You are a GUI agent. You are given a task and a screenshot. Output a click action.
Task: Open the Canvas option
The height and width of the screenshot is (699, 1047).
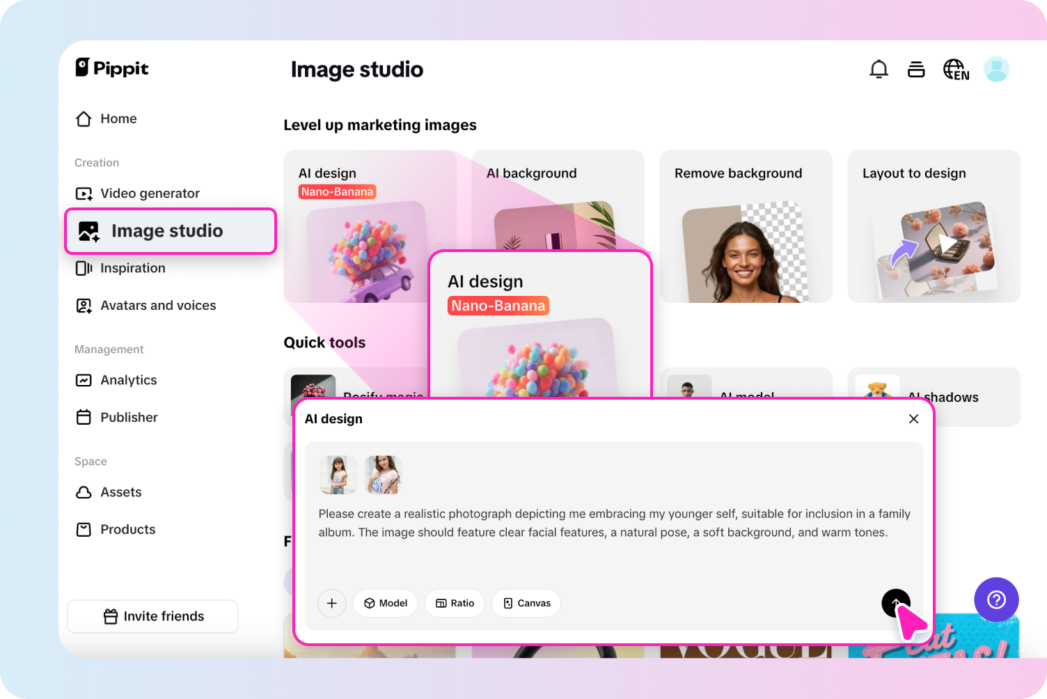click(x=526, y=603)
